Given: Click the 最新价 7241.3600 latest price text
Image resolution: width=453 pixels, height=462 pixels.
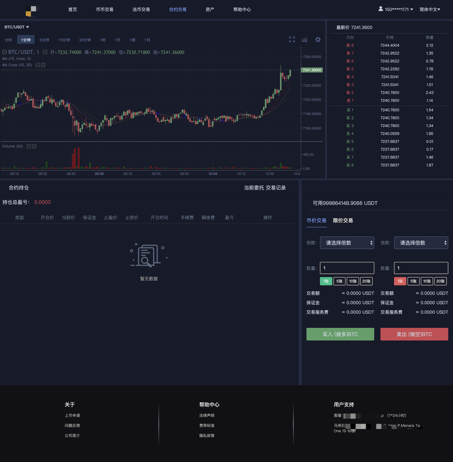Looking at the screenshot, I should coord(354,28).
